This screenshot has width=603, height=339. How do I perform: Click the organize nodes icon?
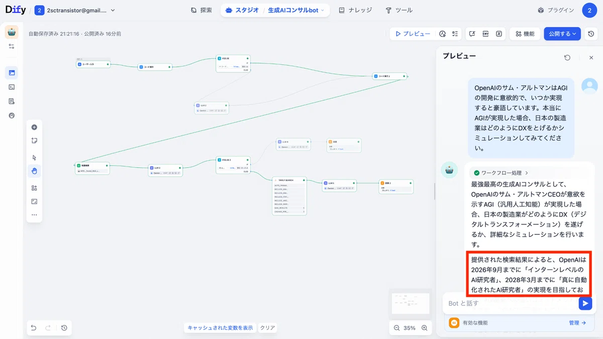coord(34,188)
